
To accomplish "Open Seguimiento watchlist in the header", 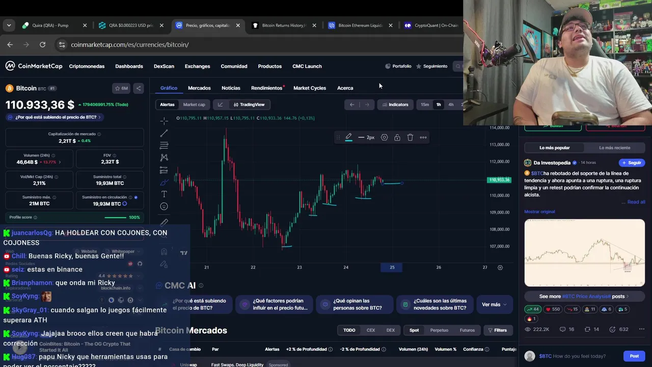I will pyautogui.click(x=431, y=66).
